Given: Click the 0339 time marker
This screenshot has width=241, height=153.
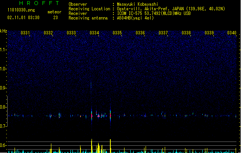Looking at the screenshot, I should (x=209, y=33).
